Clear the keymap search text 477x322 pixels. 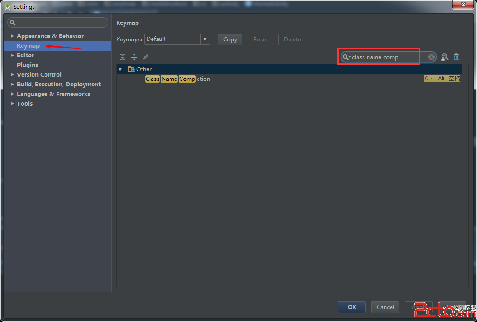pos(432,57)
